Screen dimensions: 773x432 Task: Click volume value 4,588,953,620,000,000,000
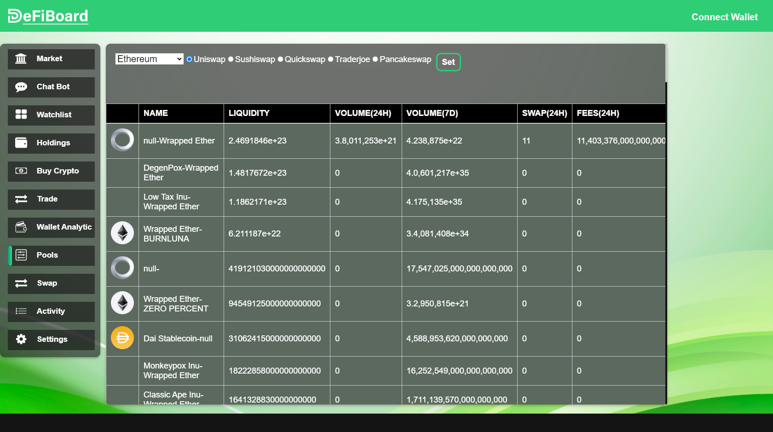(457, 339)
